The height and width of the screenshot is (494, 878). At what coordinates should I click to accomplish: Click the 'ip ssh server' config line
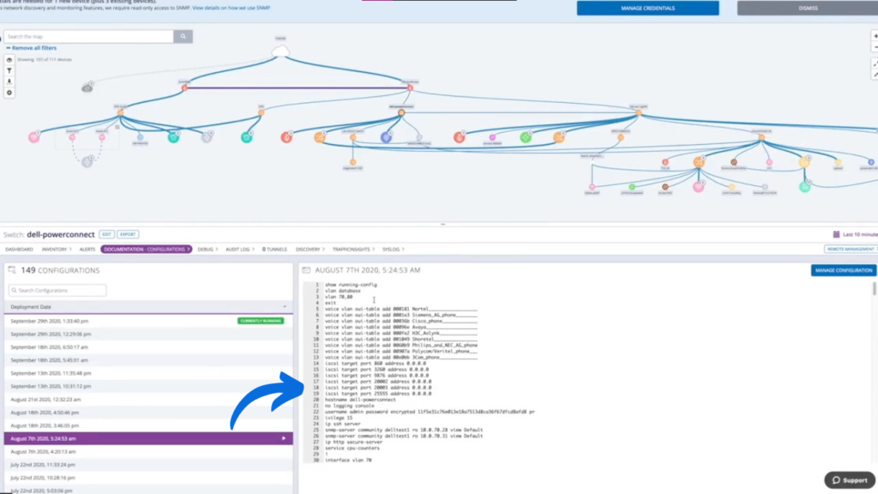coord(343,424)
